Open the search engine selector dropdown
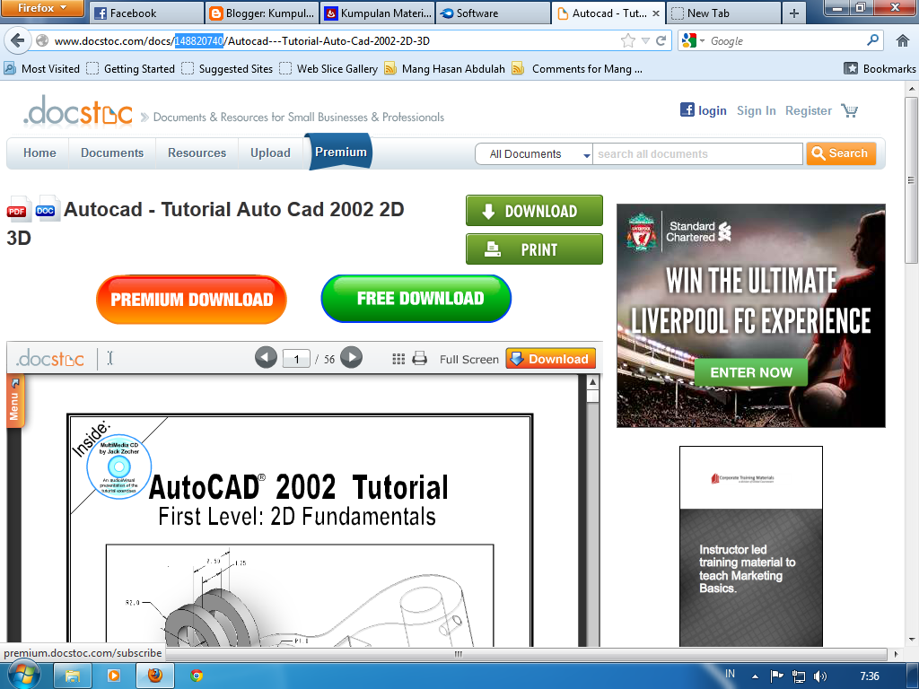The image size is (919, 689). click(x=693, y=40)
